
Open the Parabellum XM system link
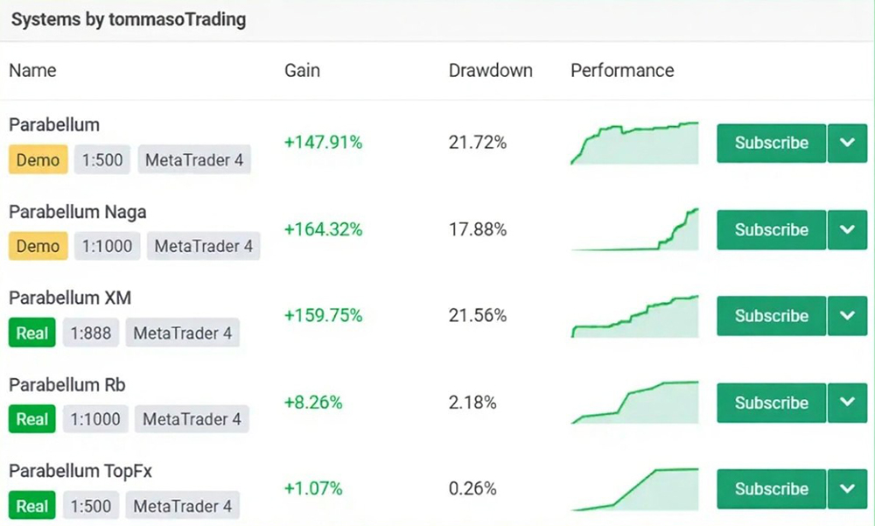70,298
